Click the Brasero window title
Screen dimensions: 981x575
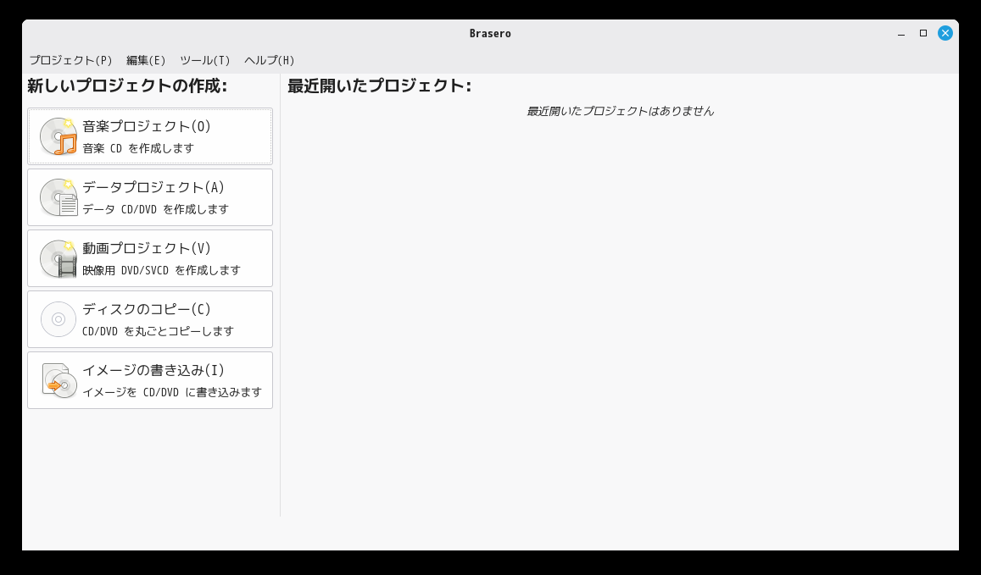click(490, 34)
